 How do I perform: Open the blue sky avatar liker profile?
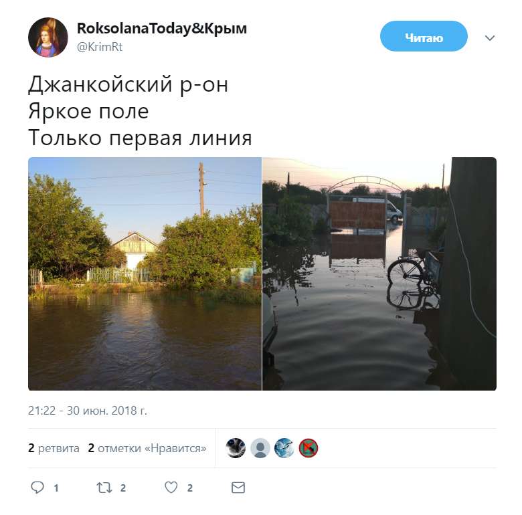[284, 448]
